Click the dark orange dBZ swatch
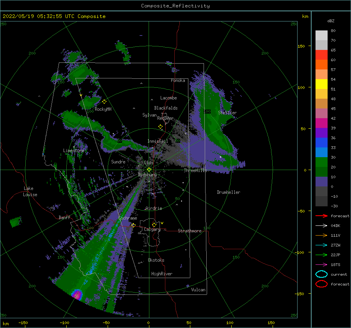The height and width of the screenshot is (328, 351). [321, 64]
